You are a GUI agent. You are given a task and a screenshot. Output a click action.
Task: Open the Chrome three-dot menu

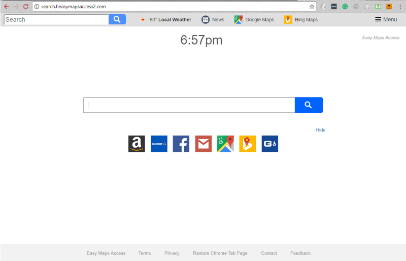[x=400, y=7]
